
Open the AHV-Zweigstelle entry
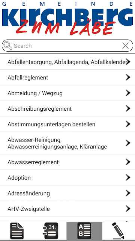click(x=67, y=209)
